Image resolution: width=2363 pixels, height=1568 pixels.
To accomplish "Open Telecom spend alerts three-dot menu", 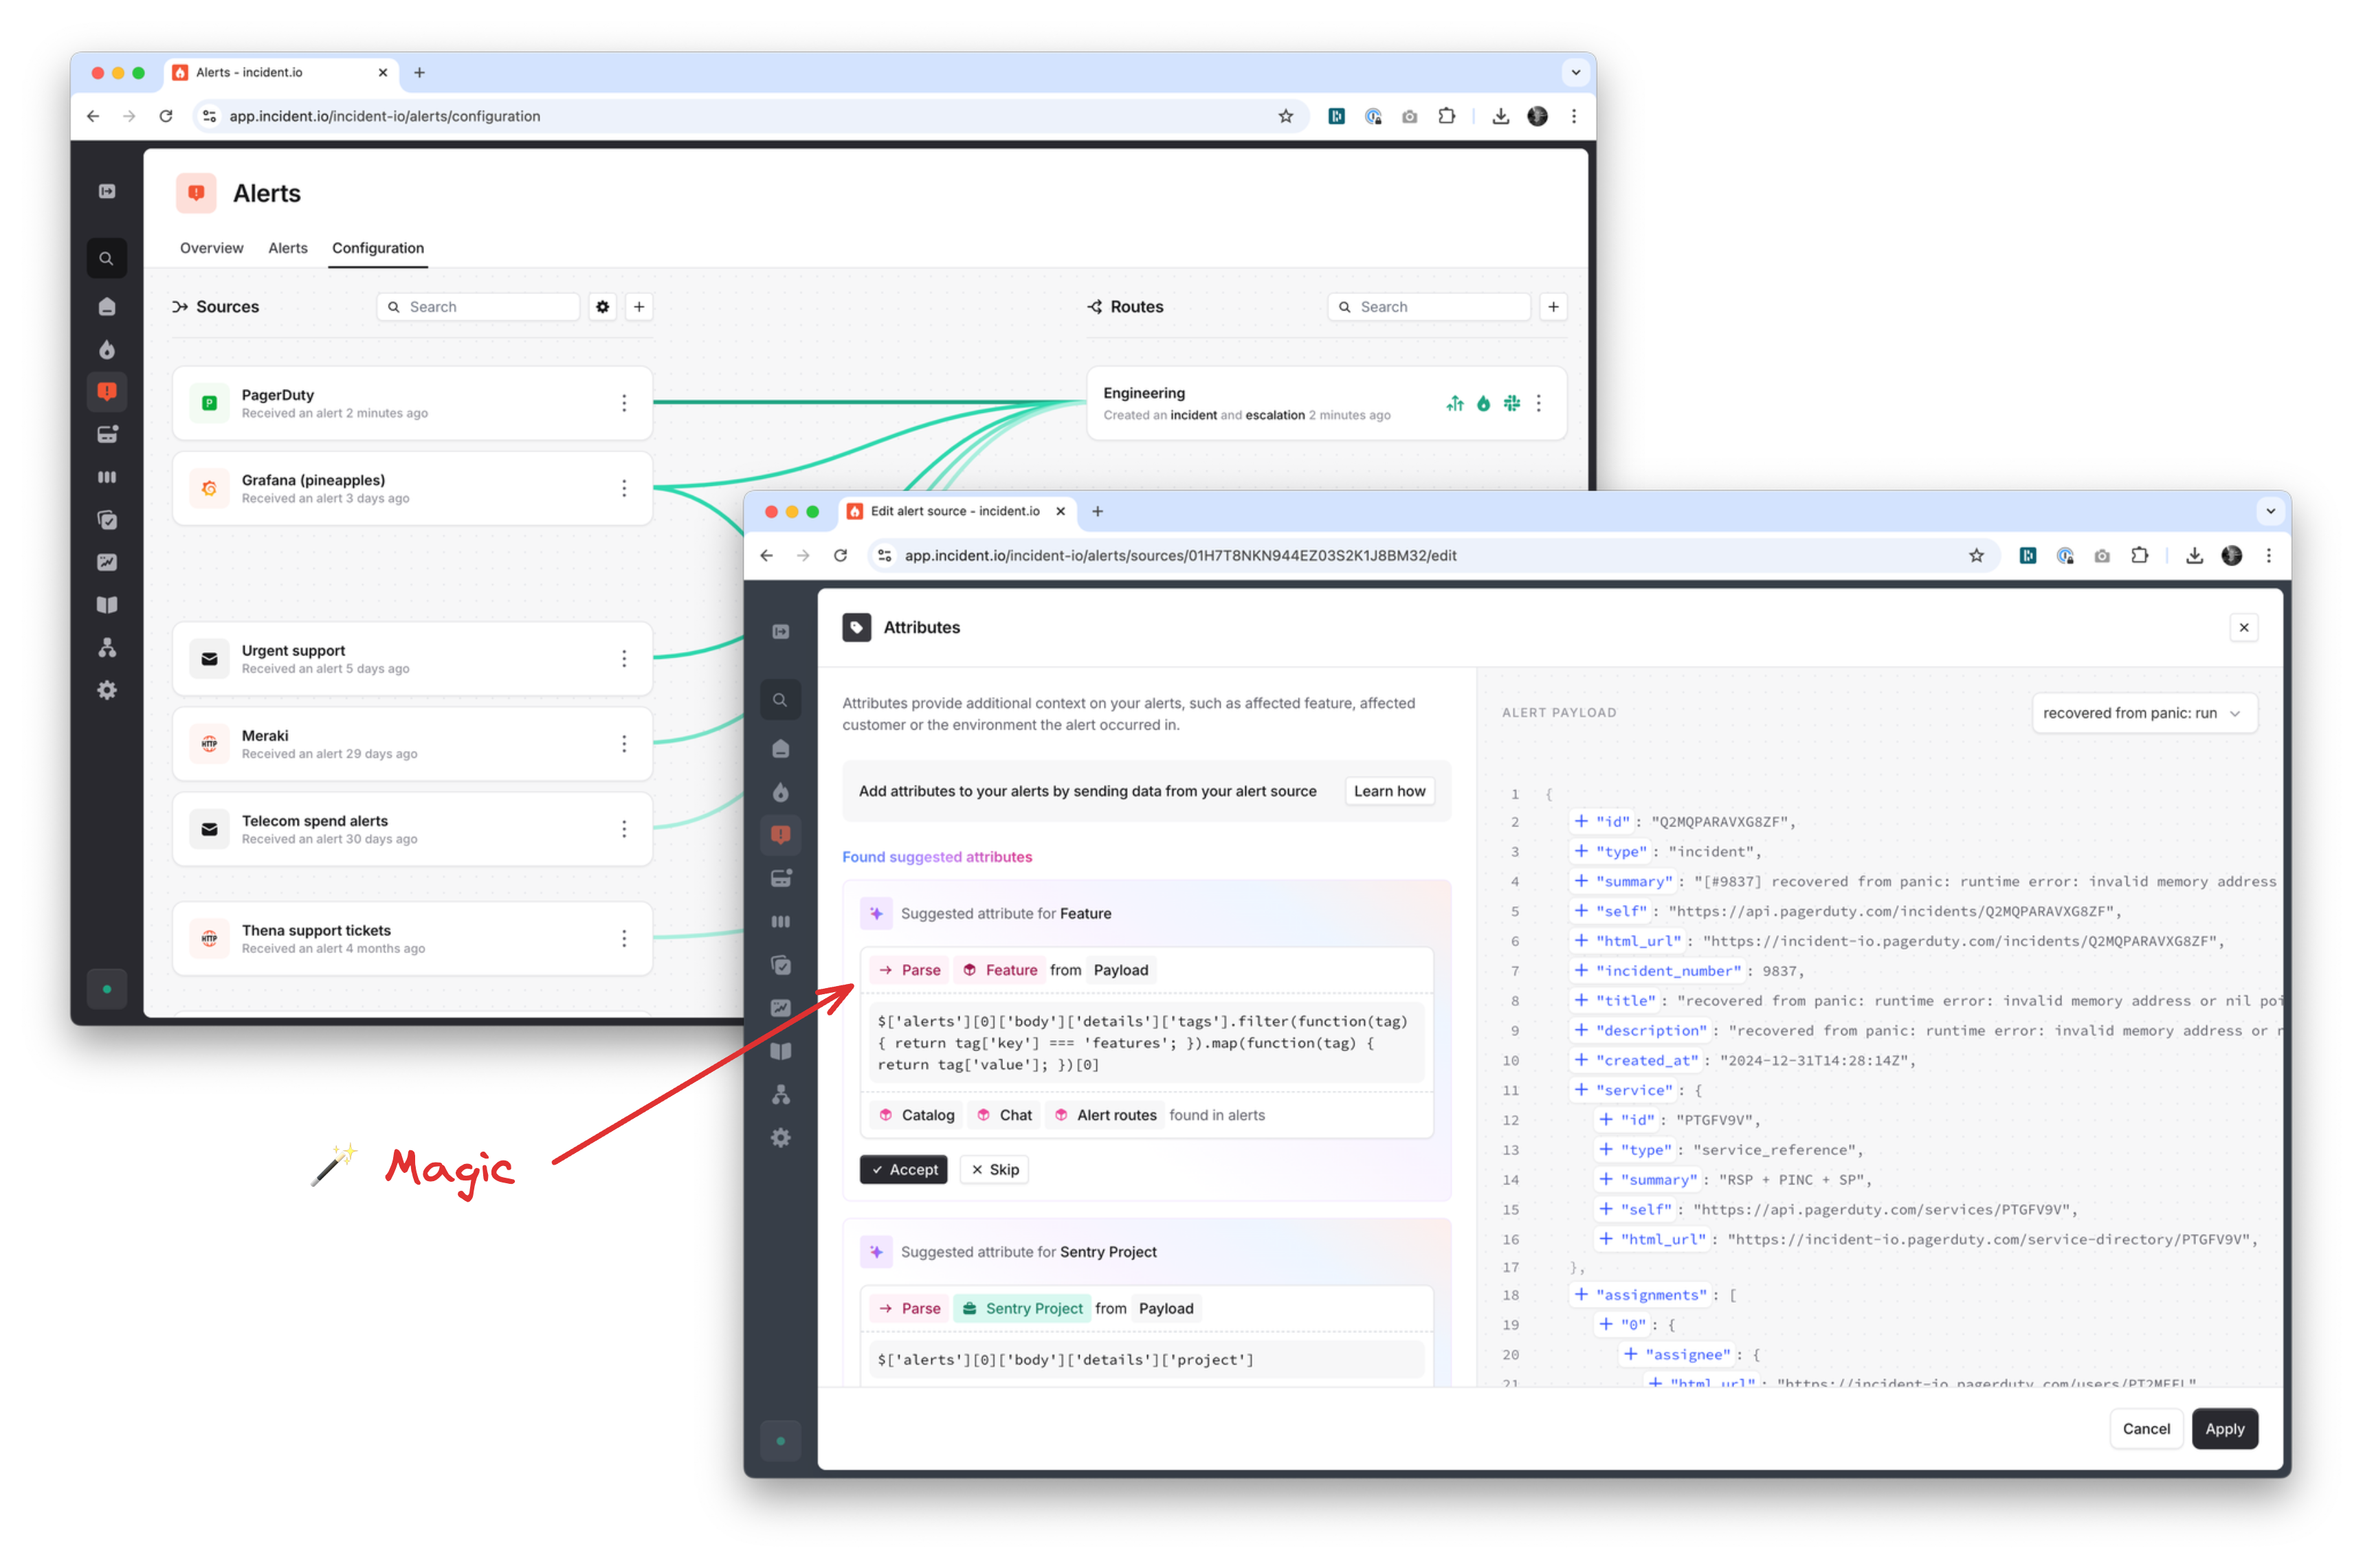I will tap(624, 829).
